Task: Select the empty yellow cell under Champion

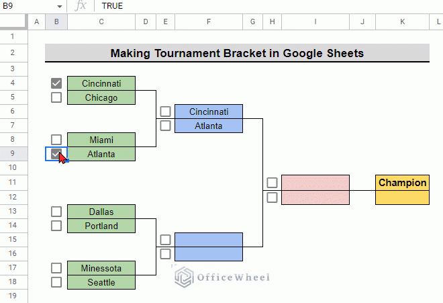Action: coord(402,198)
